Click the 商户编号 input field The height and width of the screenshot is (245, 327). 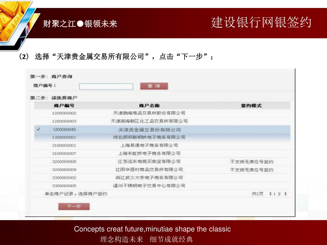point(106,86)
